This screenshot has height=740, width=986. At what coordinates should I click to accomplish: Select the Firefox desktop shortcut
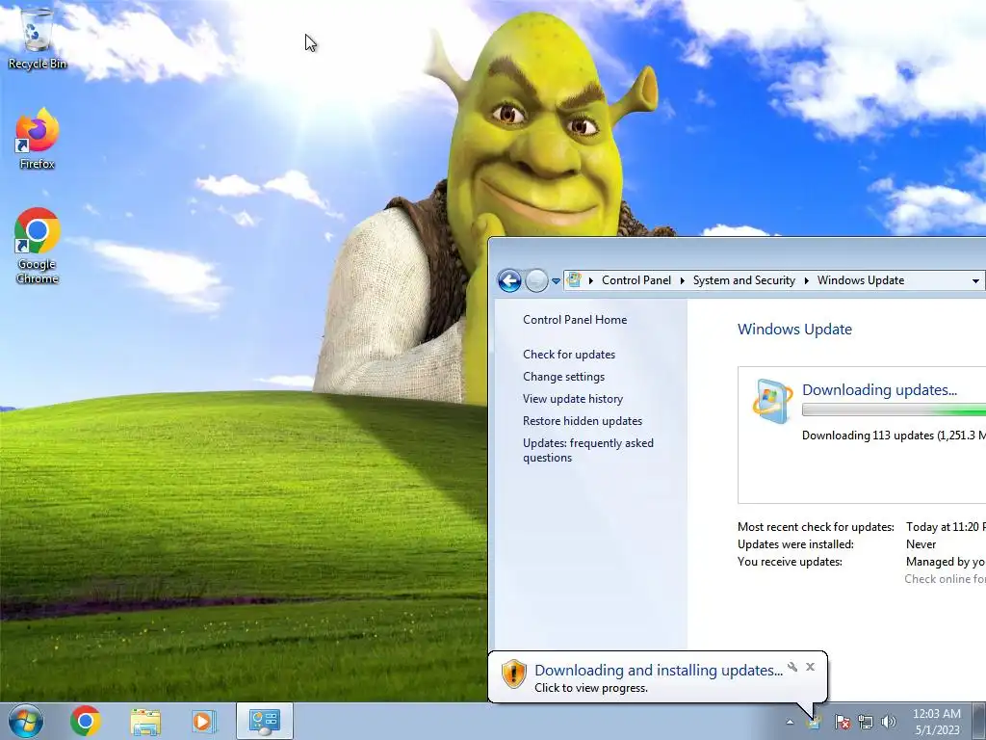coord(38,139)
